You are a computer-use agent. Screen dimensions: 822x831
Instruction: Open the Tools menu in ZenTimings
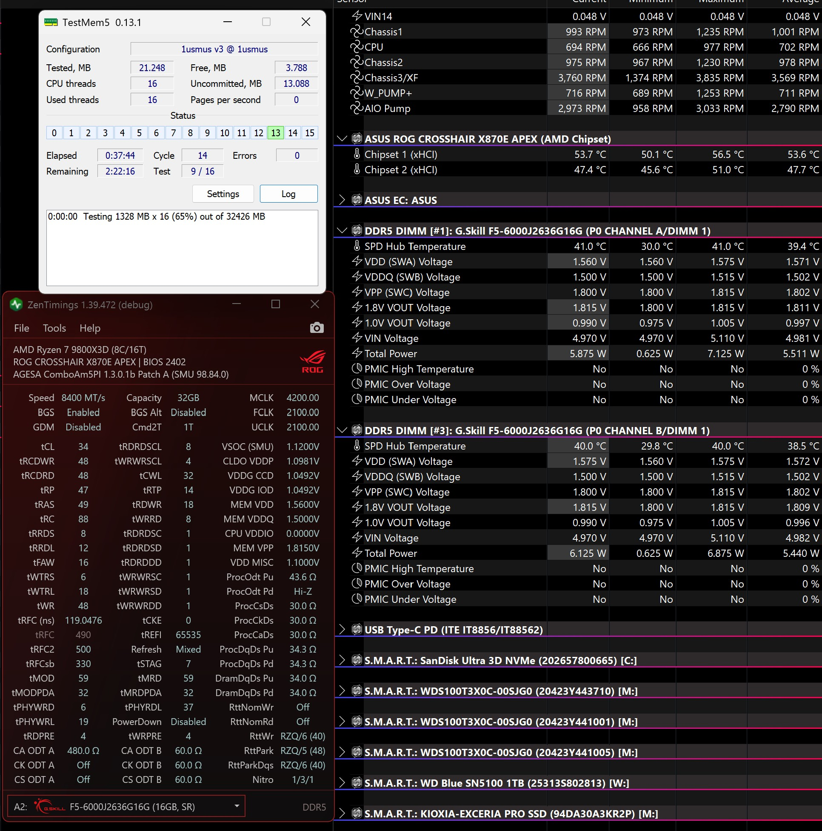pyautogui.click(x=54, y=328)
